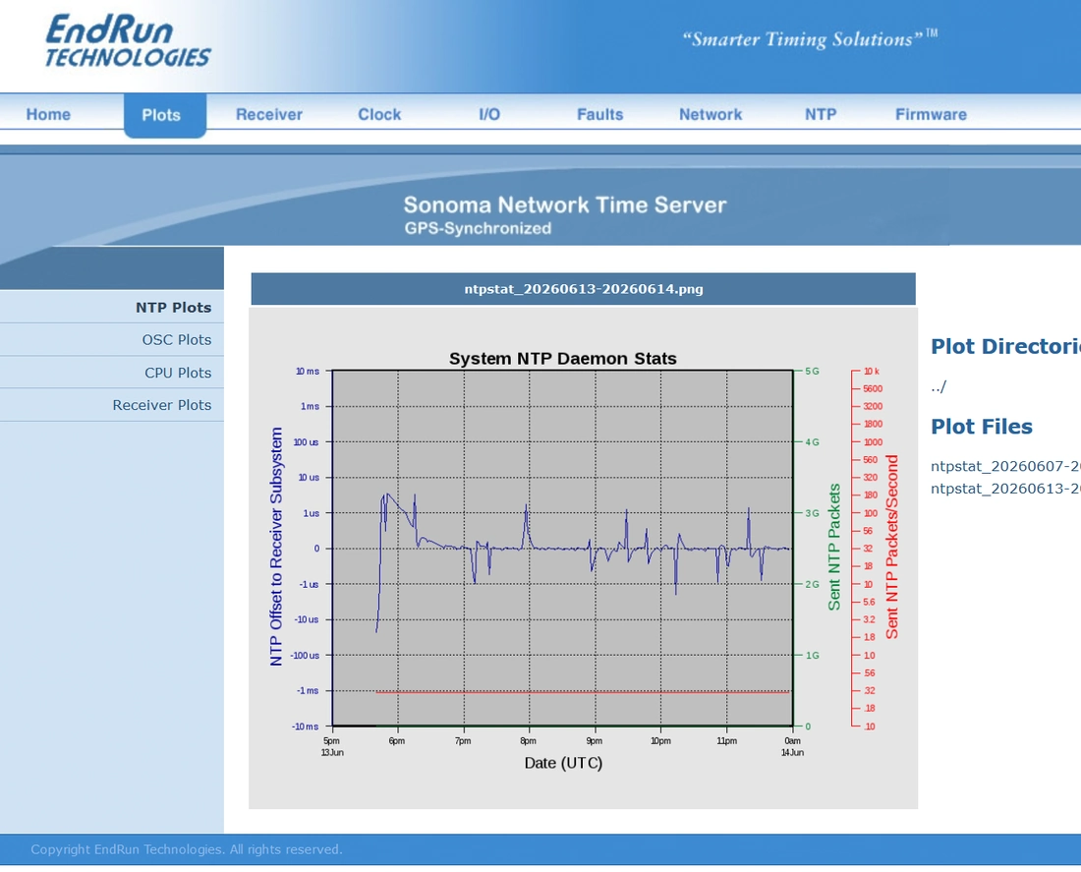The image size is (1081, 872).
Task: Open the ntpstat_20260607 plot file
Action: pos(1005,466)
